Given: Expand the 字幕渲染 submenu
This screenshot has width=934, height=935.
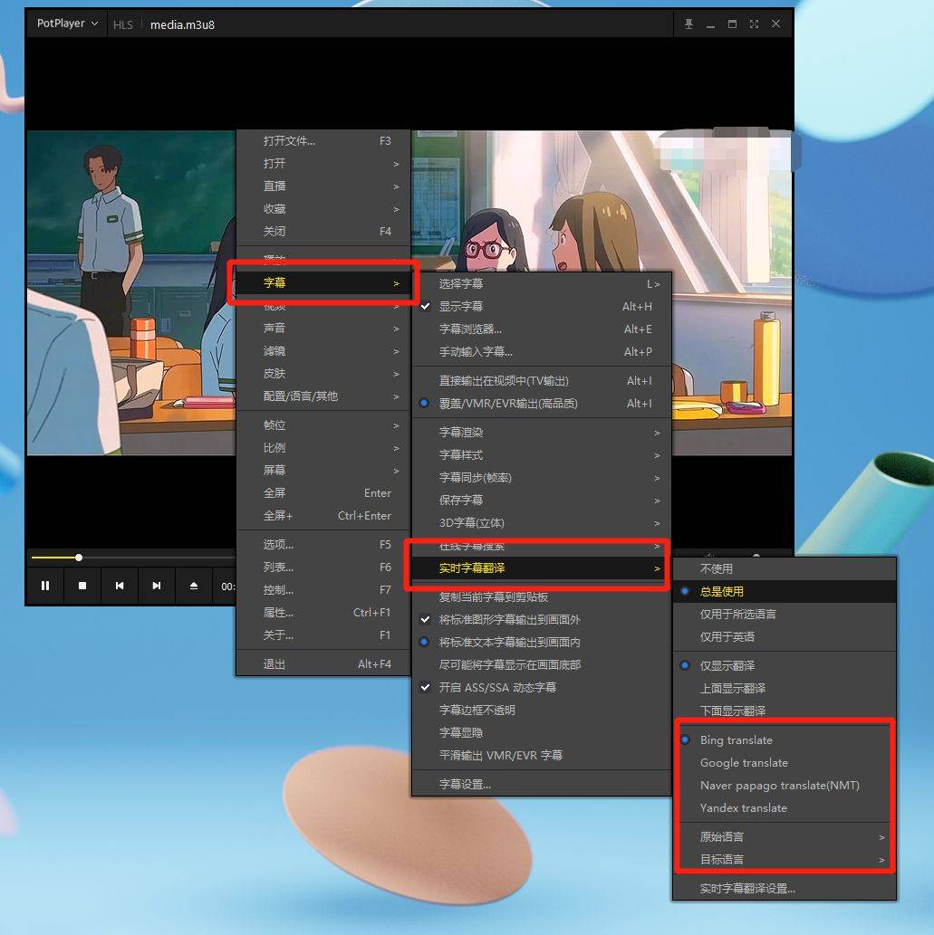Looking at the screenshot, I should [542, 433].
